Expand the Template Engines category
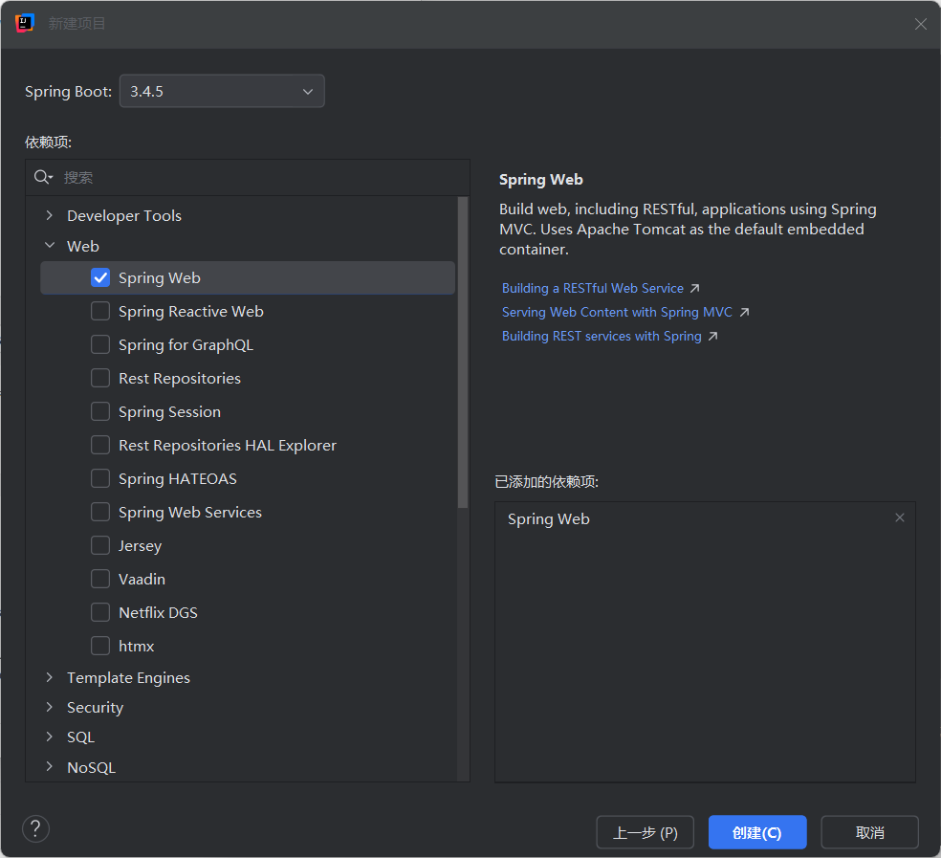 point(50,677)
